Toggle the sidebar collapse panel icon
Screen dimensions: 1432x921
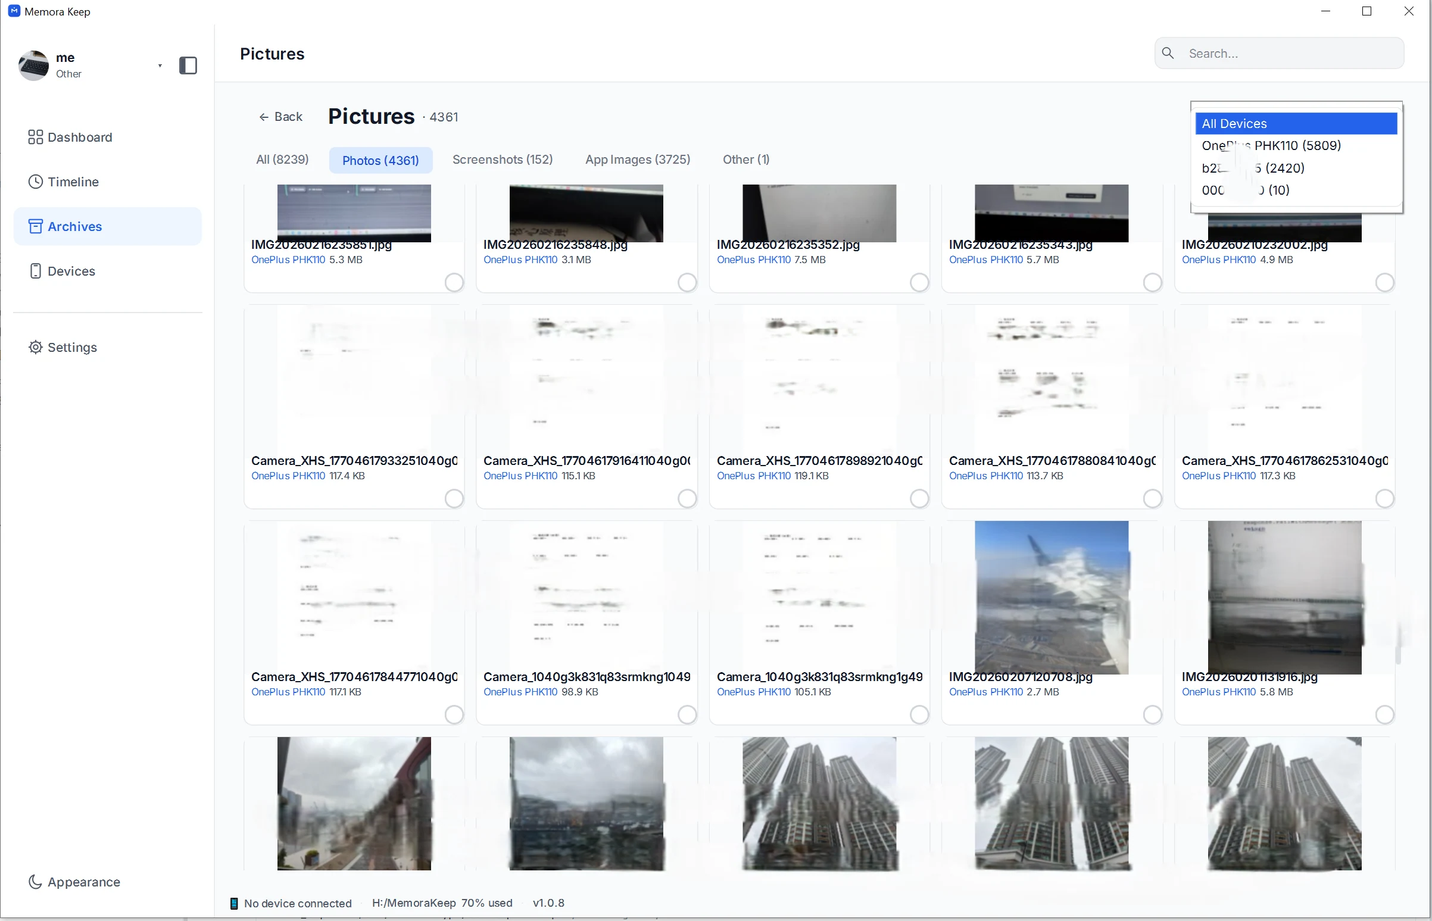pos(188,65)
